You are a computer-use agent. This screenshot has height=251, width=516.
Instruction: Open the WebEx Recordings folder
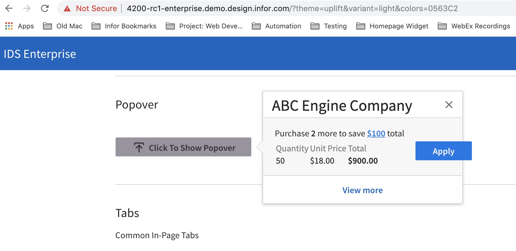(x=474, y=26)
